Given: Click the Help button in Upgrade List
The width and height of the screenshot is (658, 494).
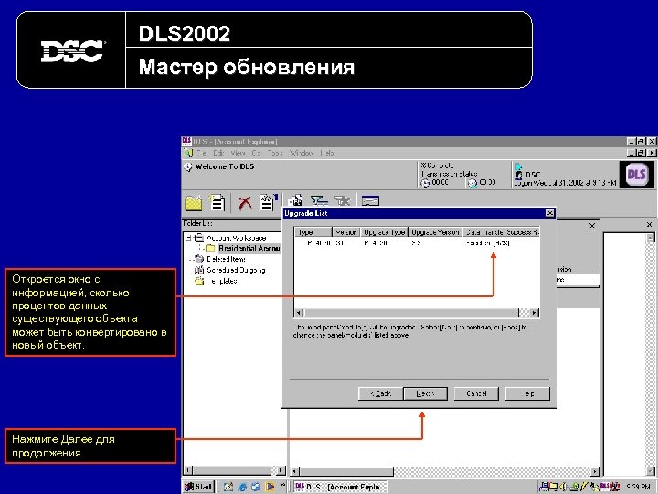Looking at the screenshot, I should pos(527,393).
